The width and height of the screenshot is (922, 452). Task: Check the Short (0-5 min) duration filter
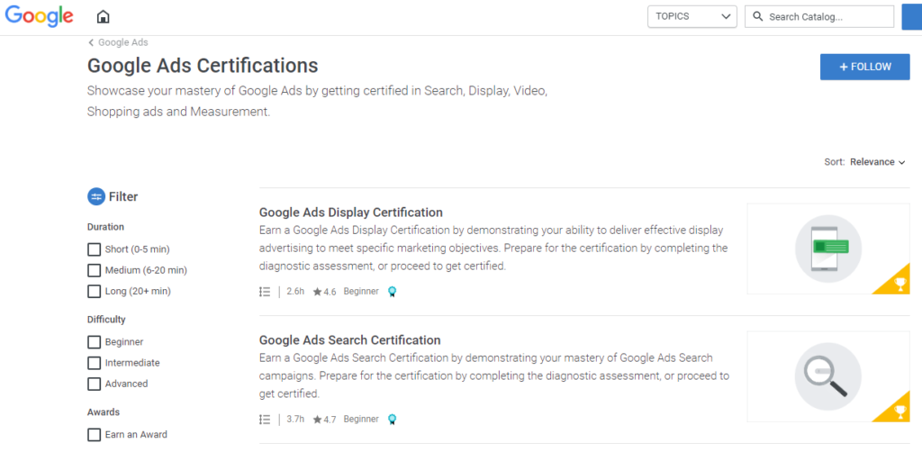click(94, 249)
